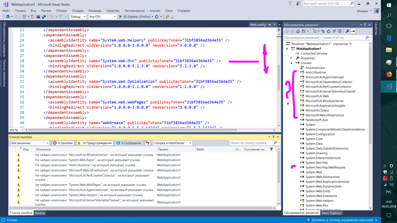This screenshot has width=397, height=223.
Task: Open the Отладка menu
Action: (78, 10)
